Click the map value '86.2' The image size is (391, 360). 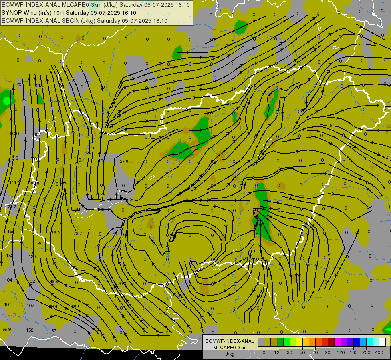[x=56, y=233]
